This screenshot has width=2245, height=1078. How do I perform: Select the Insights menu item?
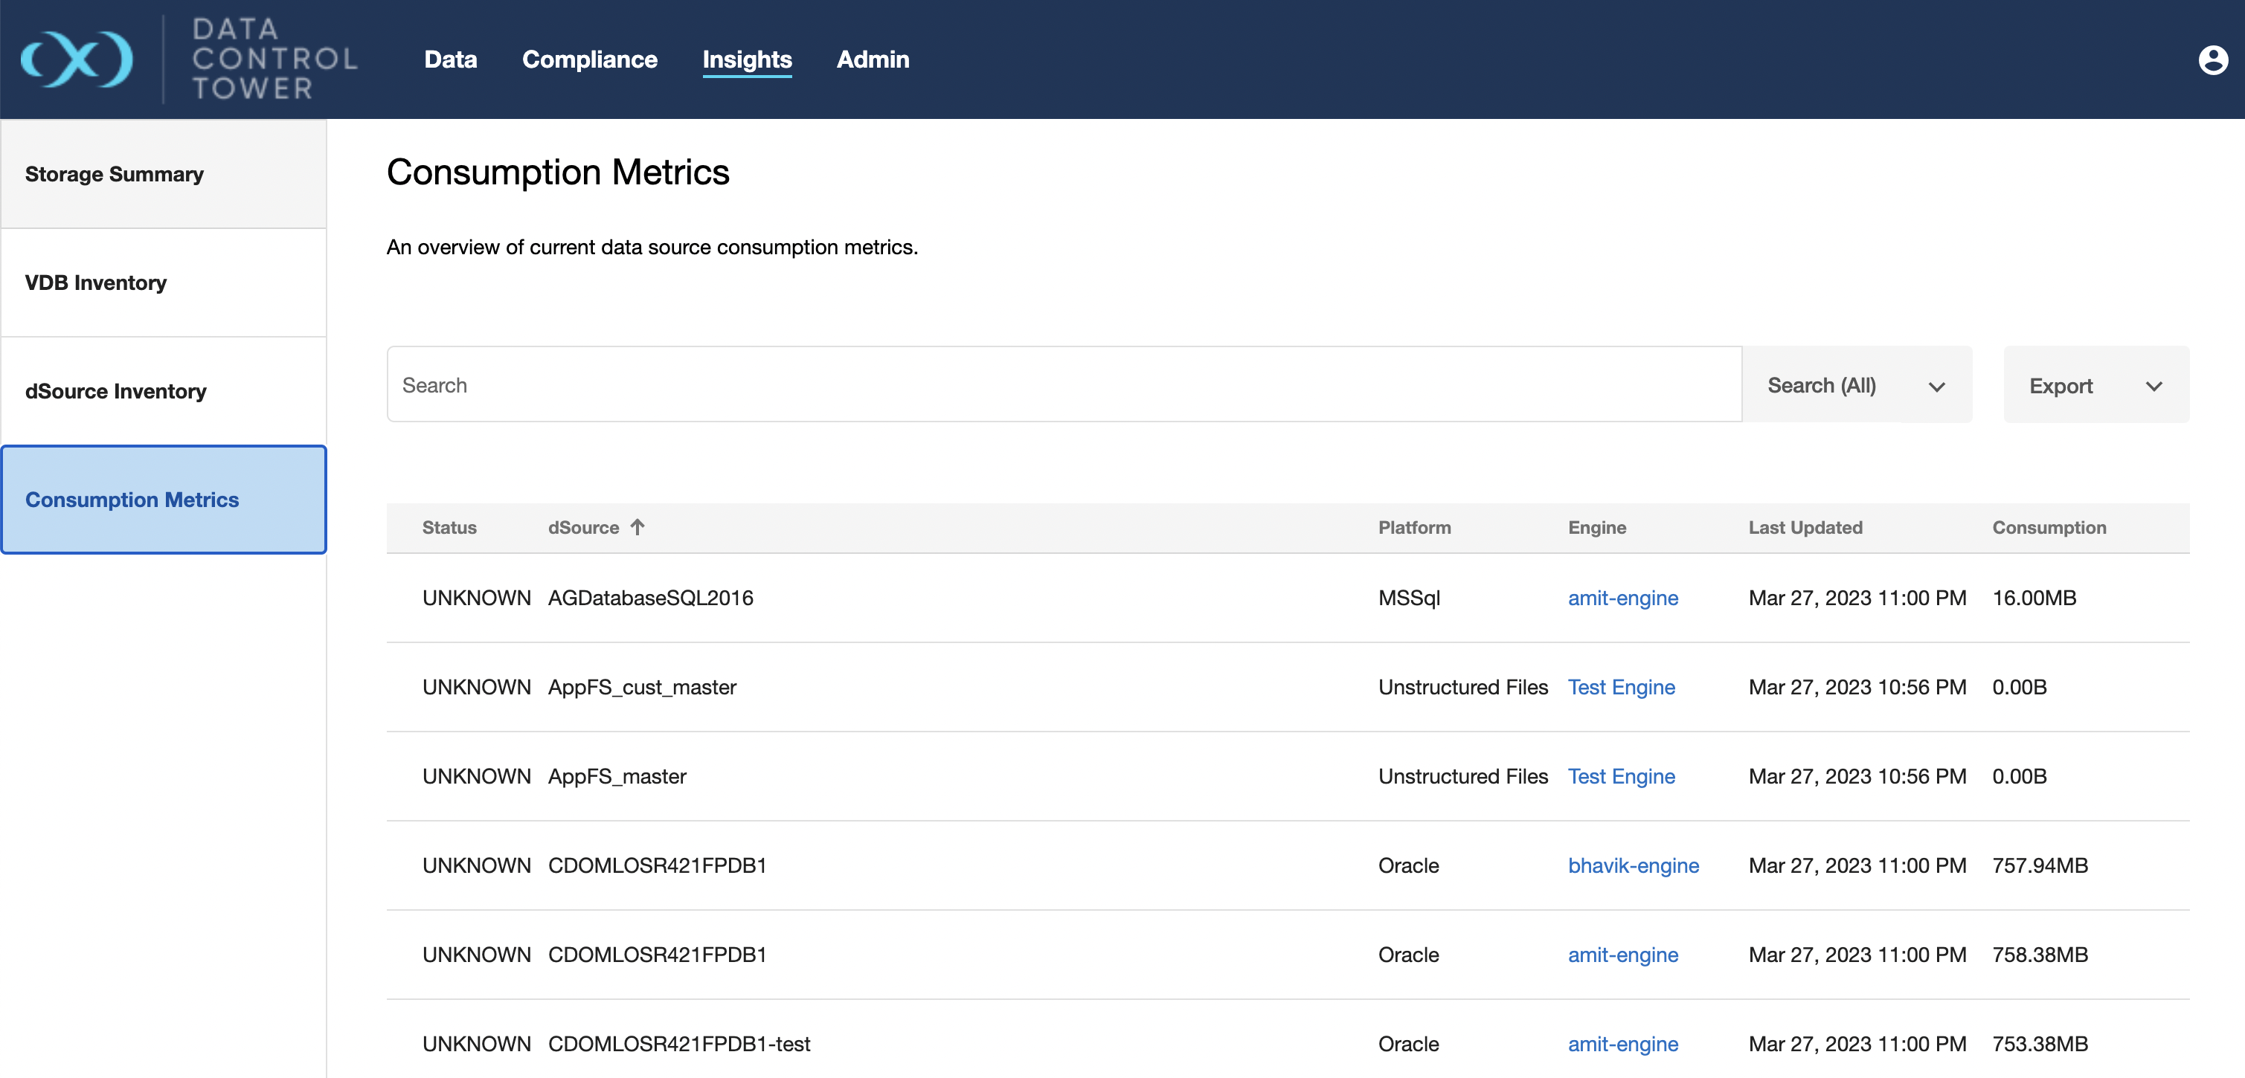click(747, 59)
